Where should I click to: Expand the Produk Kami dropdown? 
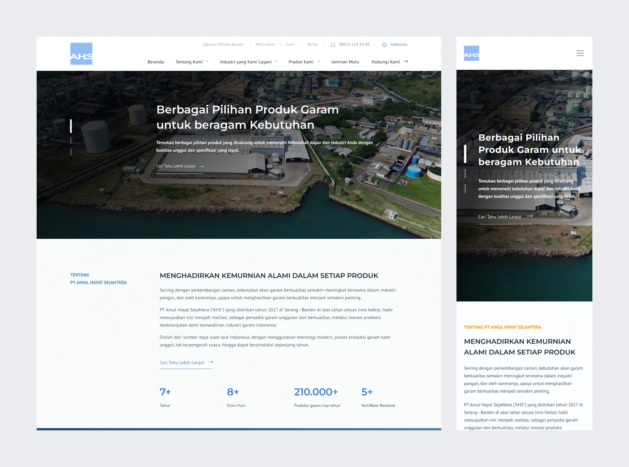[x=319, y=61]
